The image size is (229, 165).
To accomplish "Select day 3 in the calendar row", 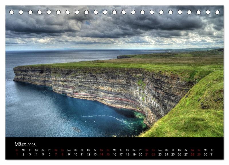I will click(30, 154).
